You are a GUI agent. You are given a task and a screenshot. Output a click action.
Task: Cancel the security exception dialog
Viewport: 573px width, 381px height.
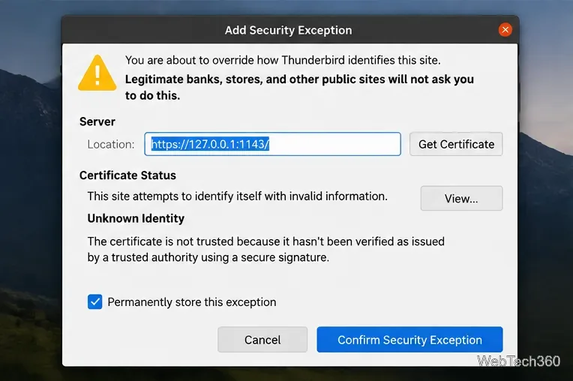(262, 339)
